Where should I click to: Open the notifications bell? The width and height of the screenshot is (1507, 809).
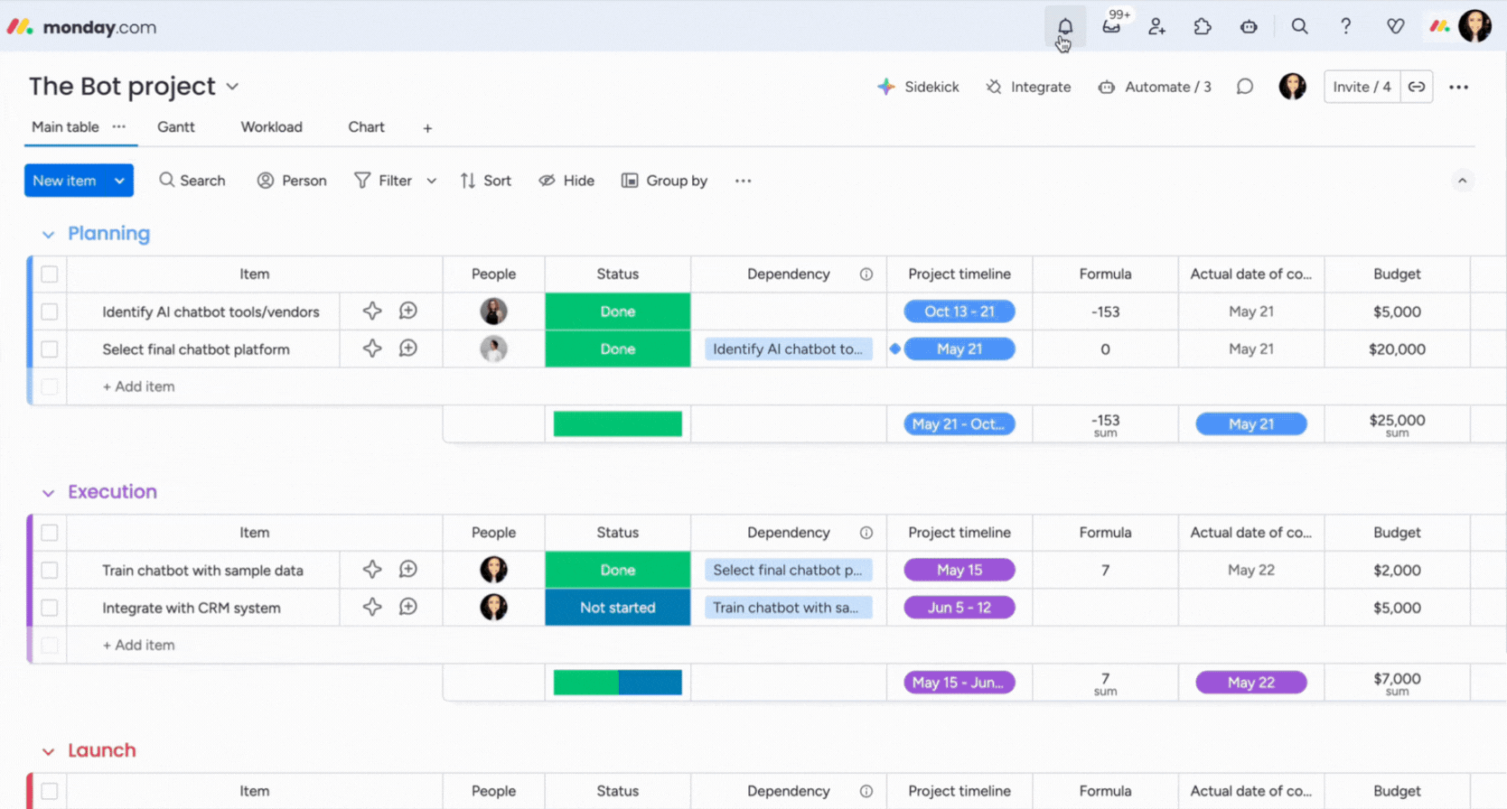pos(1065,26)
